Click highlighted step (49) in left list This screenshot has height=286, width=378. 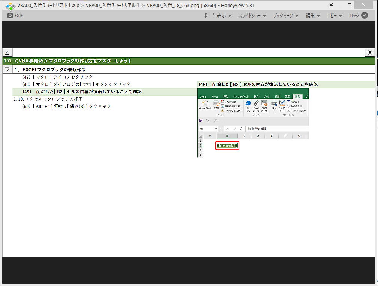(105, 92)
